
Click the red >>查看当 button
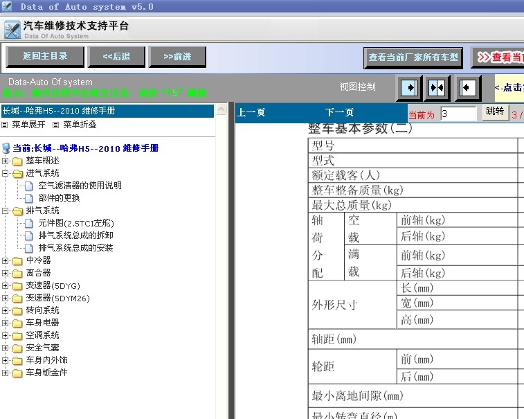pos(498,57)
